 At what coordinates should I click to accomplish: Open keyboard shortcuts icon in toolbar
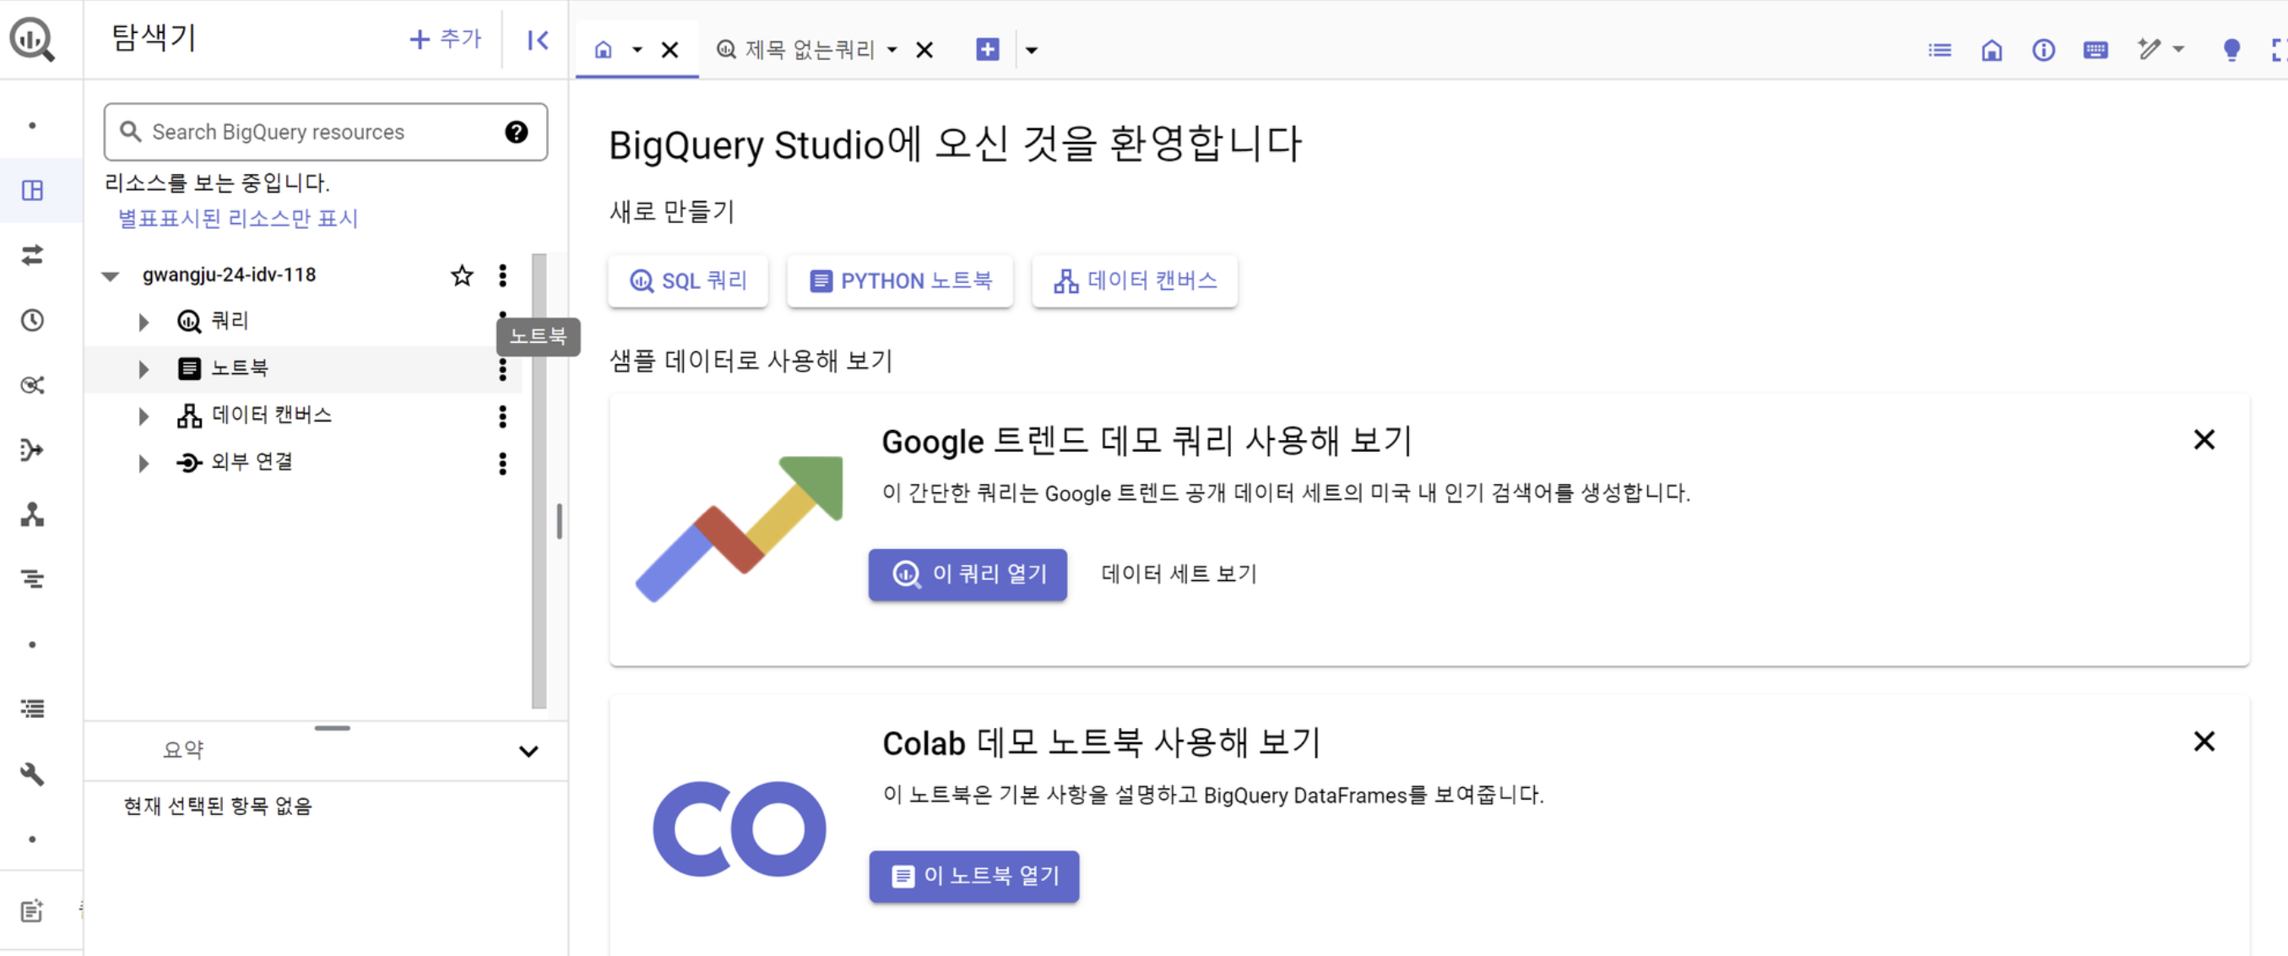[2096, 50]
